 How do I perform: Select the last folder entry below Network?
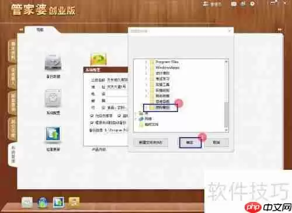(152, 124)
